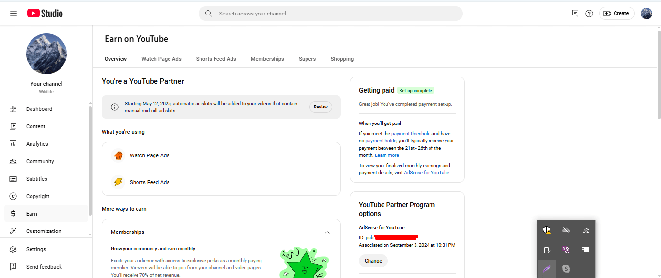Click the purple feather tray icon
This screenshot has height=278, width=661.
[x=547, y=268]
